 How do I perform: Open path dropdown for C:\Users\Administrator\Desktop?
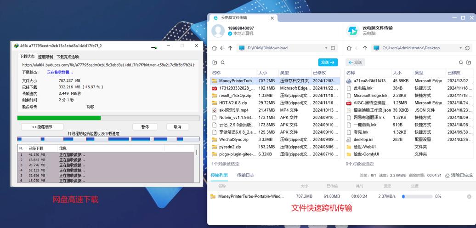click(x=461, y=48)
